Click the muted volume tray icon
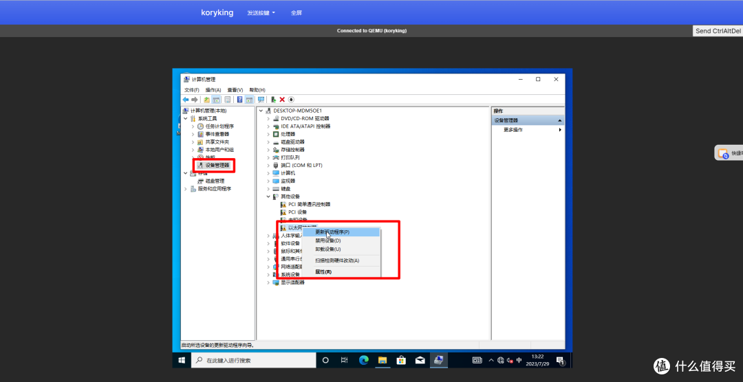743x382 pixels. point(509,360)
